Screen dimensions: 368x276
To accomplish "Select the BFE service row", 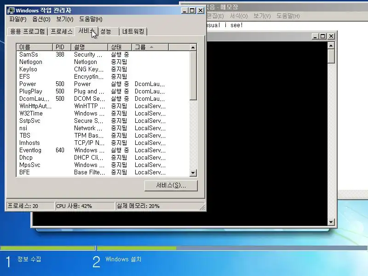I will pos(103,172).
